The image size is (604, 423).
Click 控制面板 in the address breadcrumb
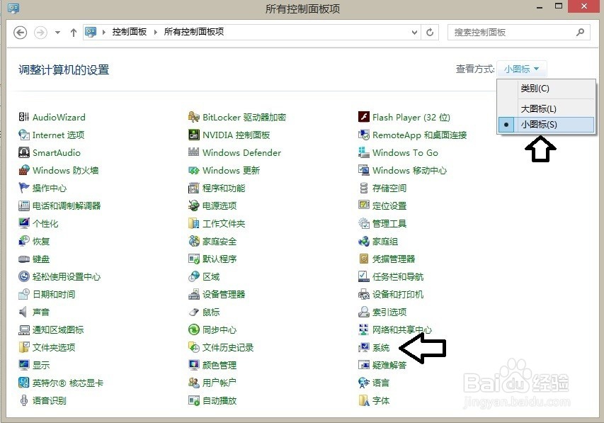coord(130,32)
